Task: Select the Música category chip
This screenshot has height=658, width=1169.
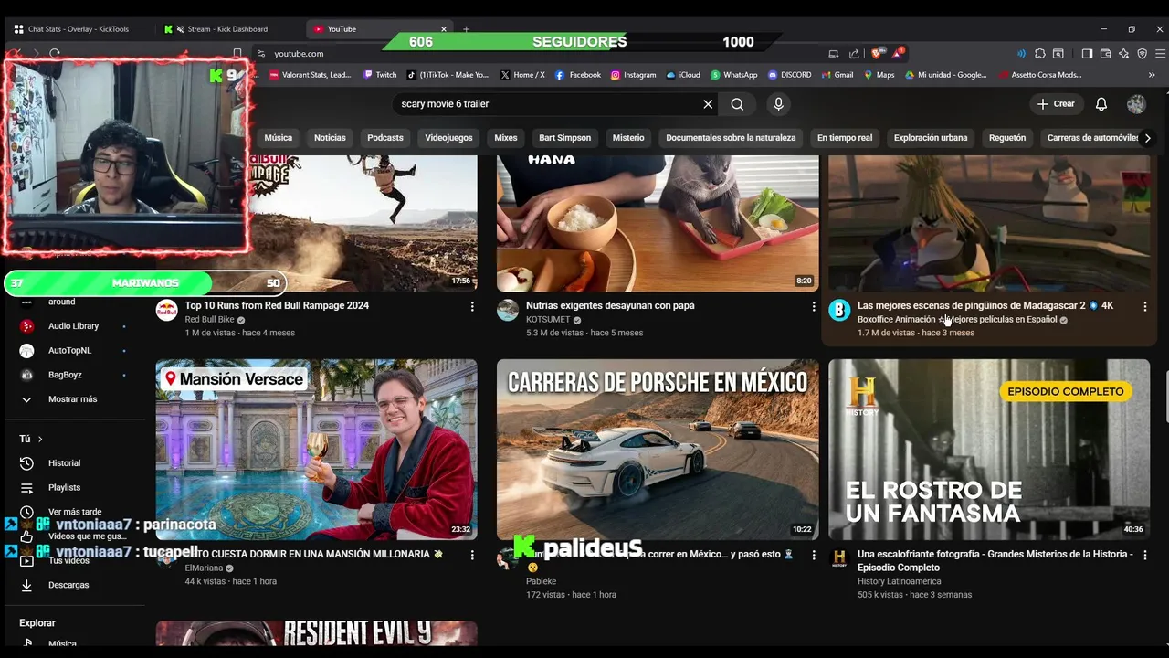Action: coord(279,138)
